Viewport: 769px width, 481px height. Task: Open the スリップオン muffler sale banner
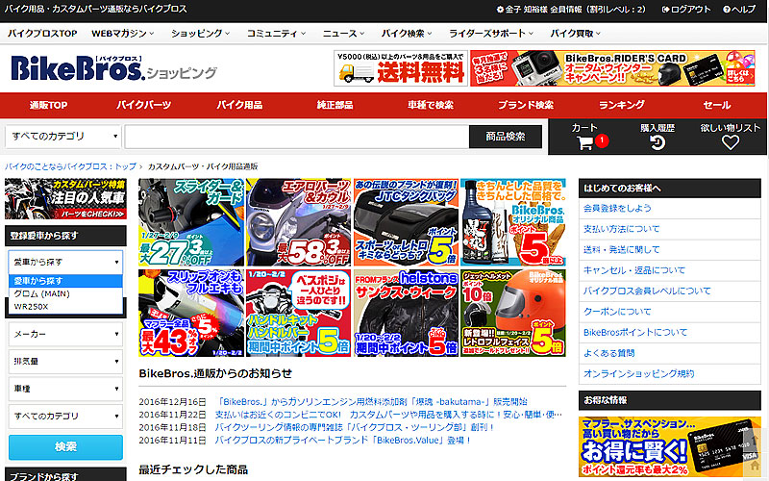tap(191, 313)
